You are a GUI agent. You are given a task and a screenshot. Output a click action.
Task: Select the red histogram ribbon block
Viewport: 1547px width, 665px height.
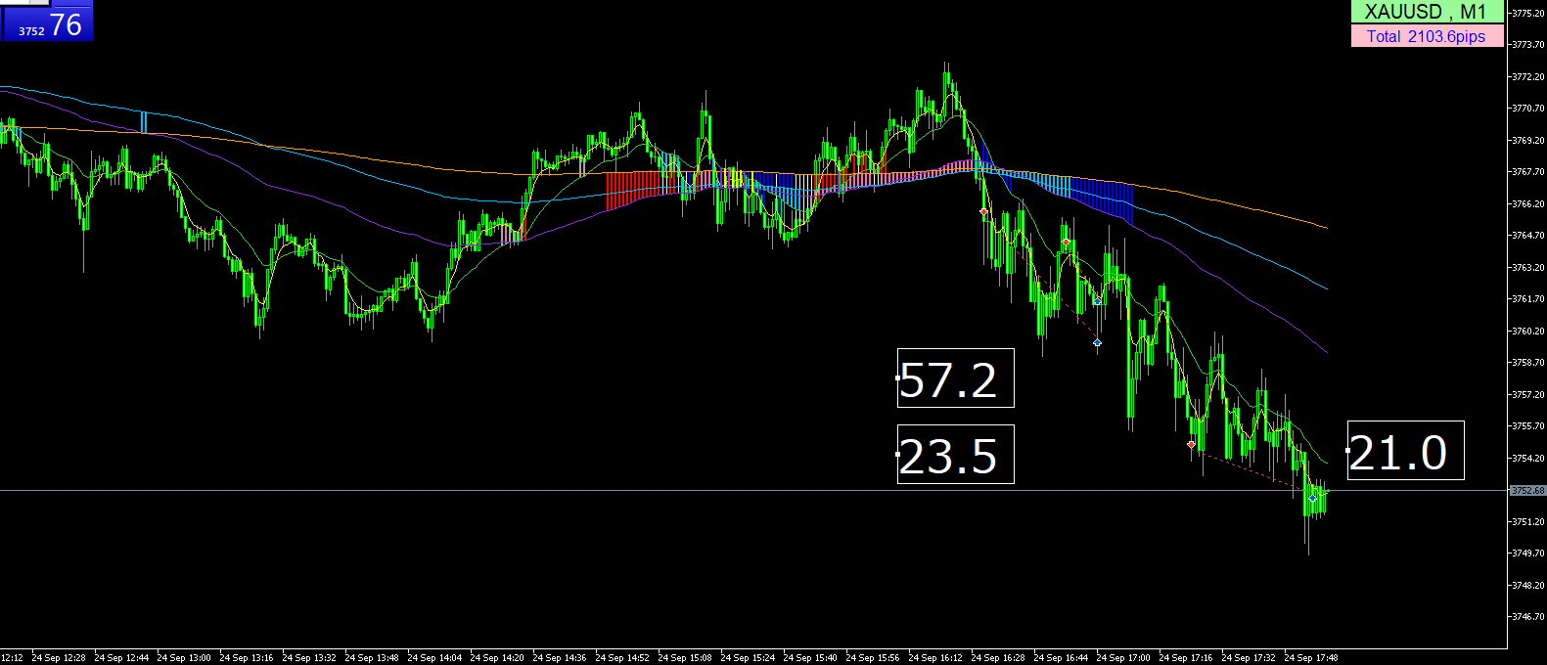point(634,190)
